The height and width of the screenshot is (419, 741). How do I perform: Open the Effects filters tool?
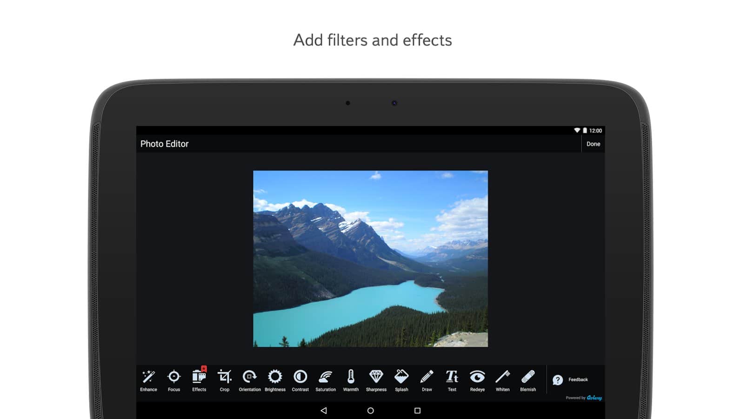[199, 380]
